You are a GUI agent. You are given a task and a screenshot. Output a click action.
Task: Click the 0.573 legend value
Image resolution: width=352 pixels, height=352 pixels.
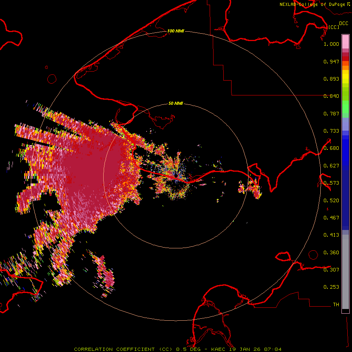click(331, 183)
